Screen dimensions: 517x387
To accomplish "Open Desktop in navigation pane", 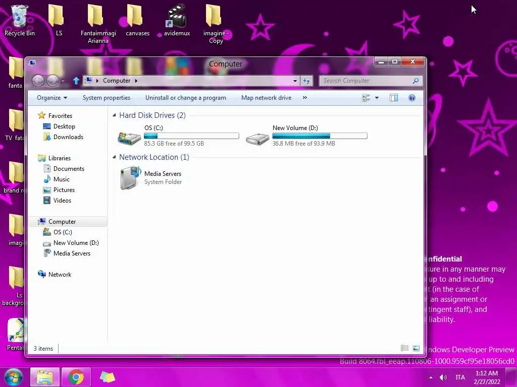I will pos(64,126).
